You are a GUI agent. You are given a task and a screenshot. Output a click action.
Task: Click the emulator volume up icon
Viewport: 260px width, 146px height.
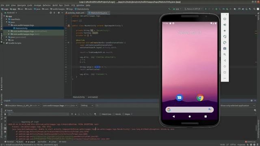point(225,25)
